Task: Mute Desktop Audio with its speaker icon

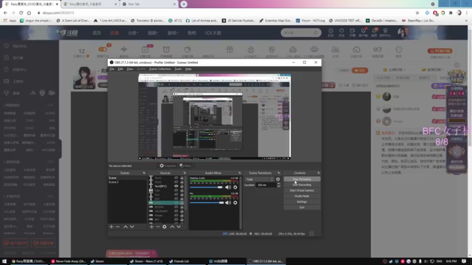Action: (228, 187)
